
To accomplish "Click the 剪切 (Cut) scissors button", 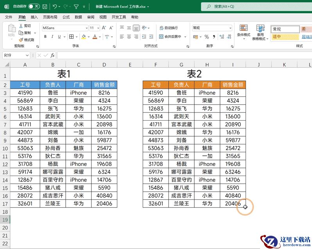I will (x=25, y=26).
